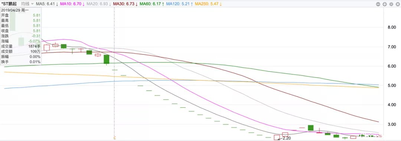Click the MA30 dark red legend
The width and height of the screenshot is (401, 141).
point(125,4)
